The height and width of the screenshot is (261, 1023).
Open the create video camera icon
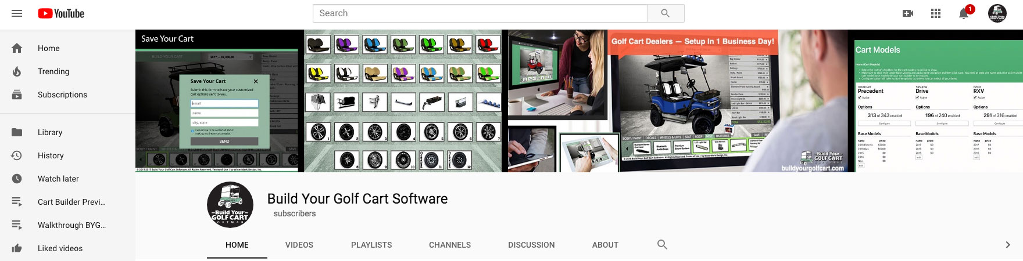pyautogui.click(x=908, y=13)
